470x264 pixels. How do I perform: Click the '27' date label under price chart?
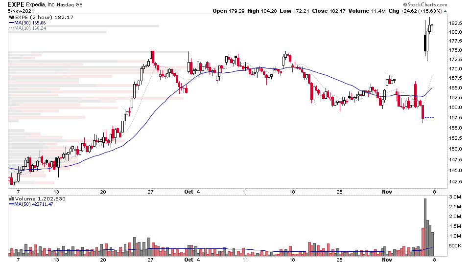point(150,192)
